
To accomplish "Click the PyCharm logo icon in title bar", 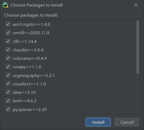I will tap(5, 5).
